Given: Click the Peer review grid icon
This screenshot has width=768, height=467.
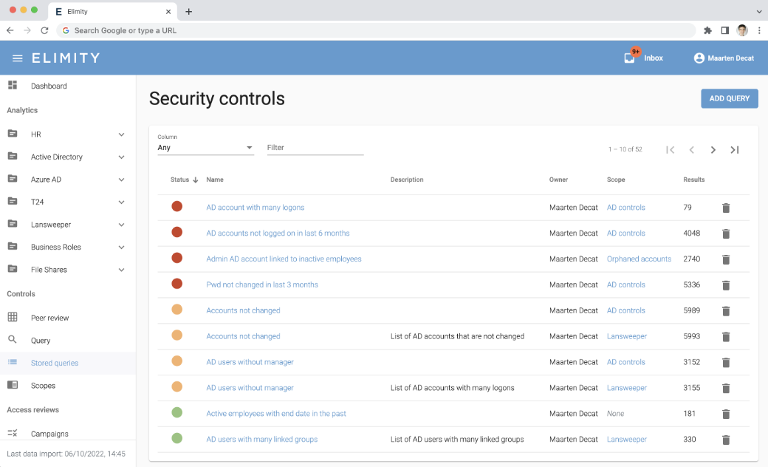Looking at the screenshot, I should click(13, 317).
